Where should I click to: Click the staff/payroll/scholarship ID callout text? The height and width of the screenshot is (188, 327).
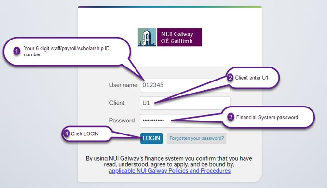tap(67, 51)
